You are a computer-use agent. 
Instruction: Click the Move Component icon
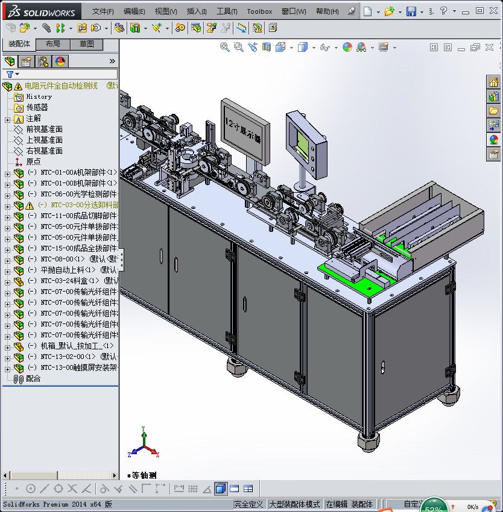(95, 28)
